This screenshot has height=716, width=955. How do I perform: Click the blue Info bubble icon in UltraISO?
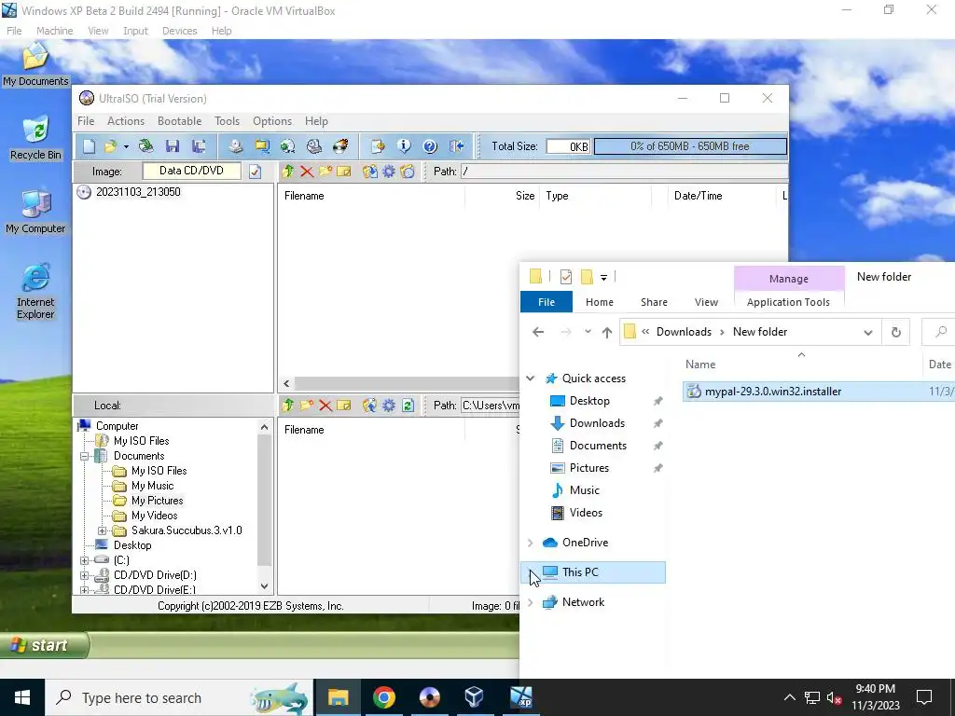point(404,146)
